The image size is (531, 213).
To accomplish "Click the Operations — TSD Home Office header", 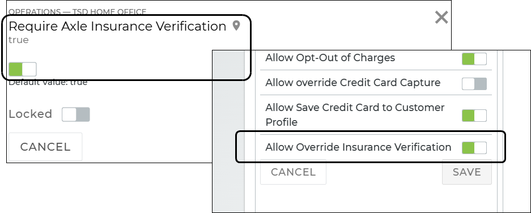I will coord(77,12).
